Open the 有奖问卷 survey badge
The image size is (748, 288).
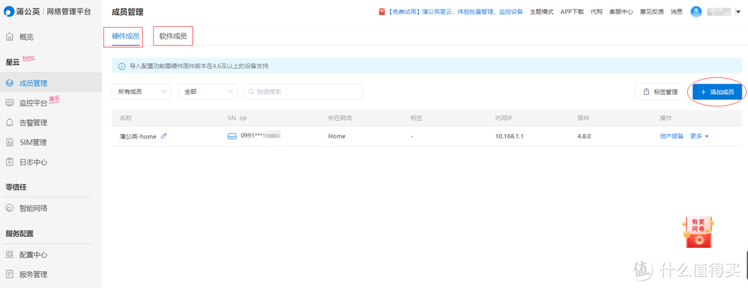point(698,231)
